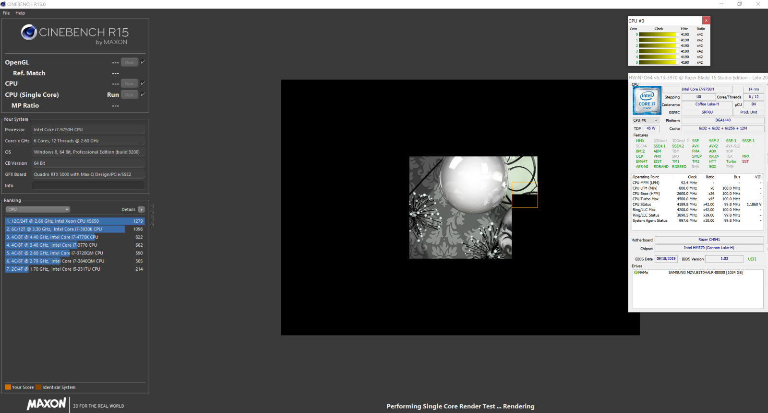Click the Identical System brown swatch
768x413 pixels.
[38, 387]
